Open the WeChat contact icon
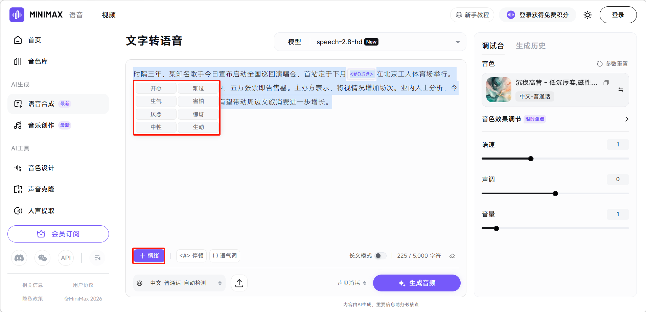 [43, 258]
